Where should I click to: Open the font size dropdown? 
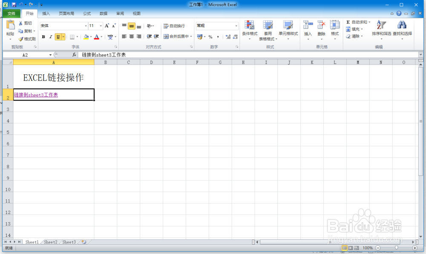(101, 26)
